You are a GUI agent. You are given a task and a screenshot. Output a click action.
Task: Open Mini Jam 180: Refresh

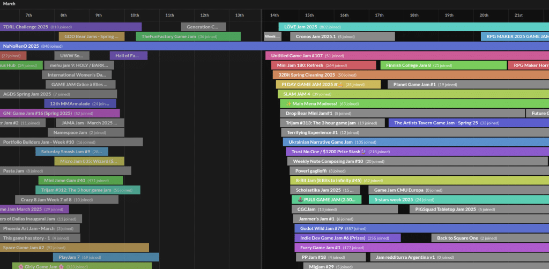coord(323,65)
